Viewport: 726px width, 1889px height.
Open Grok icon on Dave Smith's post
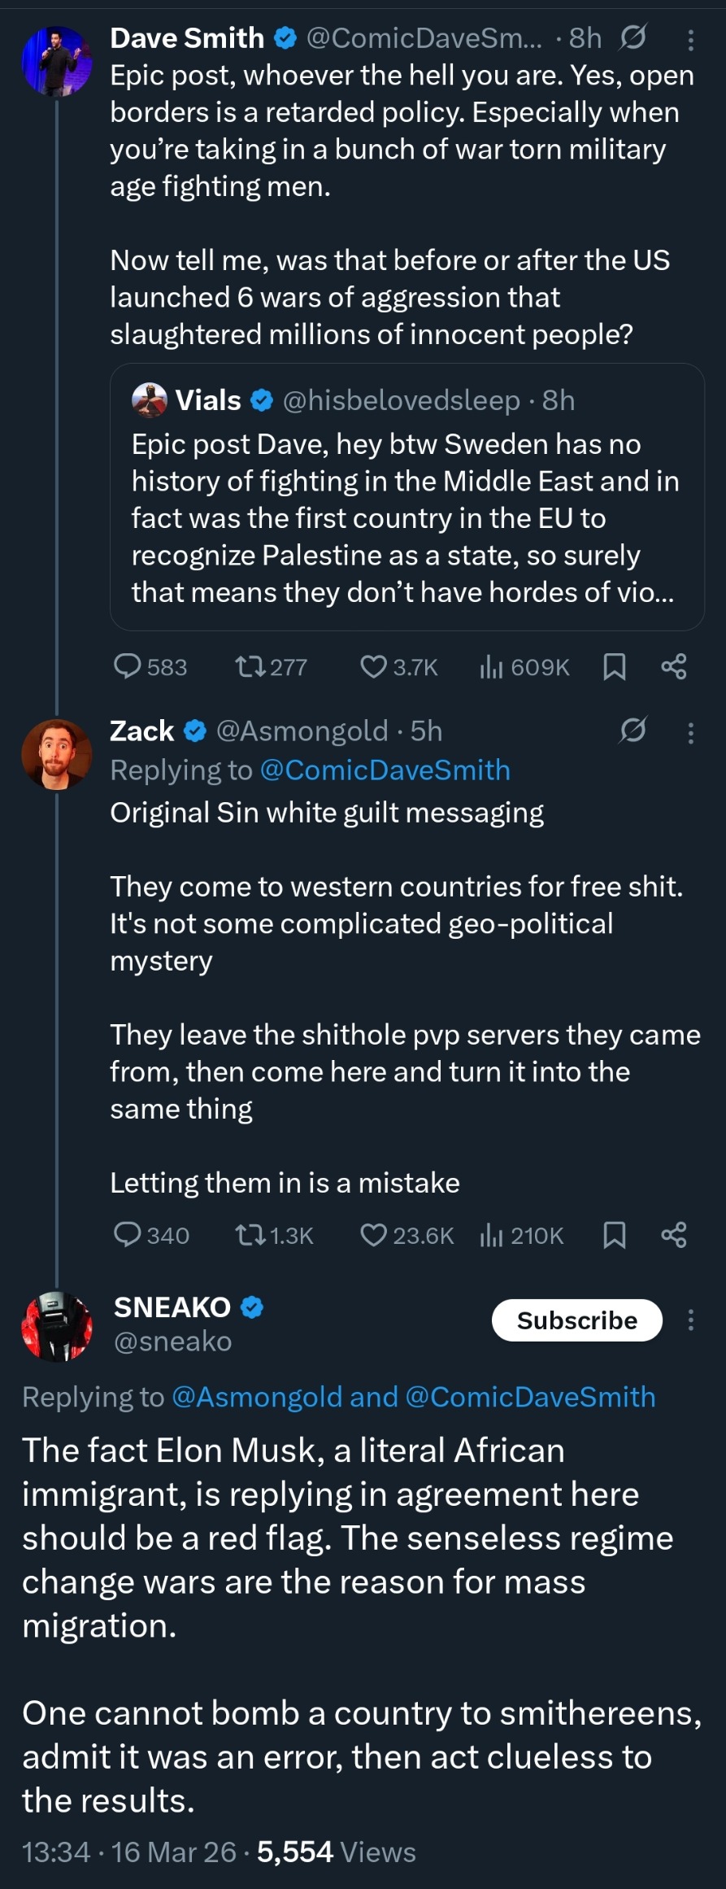pos(633,38)
